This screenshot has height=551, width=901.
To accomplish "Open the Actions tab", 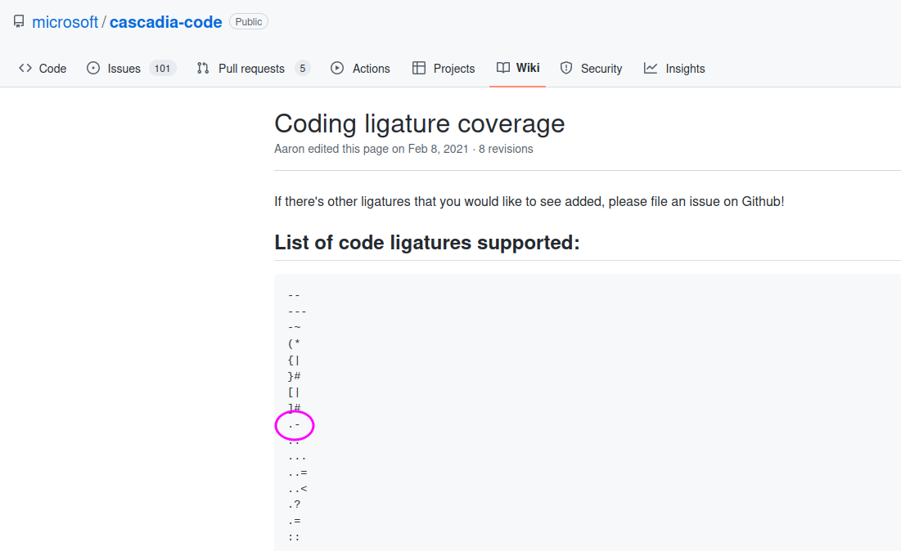I will tap(370, 69).
